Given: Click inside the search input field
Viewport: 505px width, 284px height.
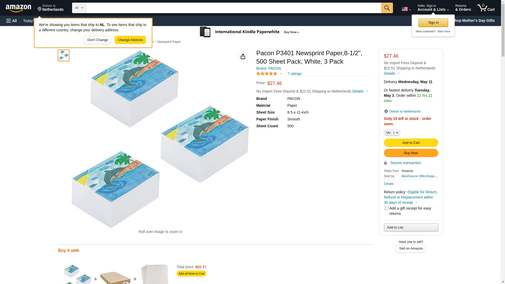Looking at the screenshot, I should [x=233, y=8].
